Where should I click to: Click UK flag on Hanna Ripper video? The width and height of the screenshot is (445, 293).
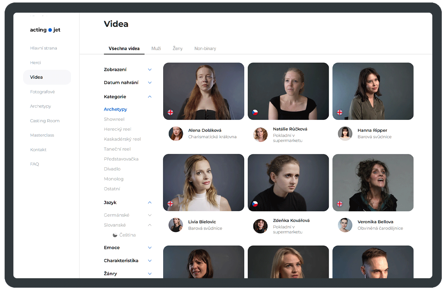tap(340, 113)
